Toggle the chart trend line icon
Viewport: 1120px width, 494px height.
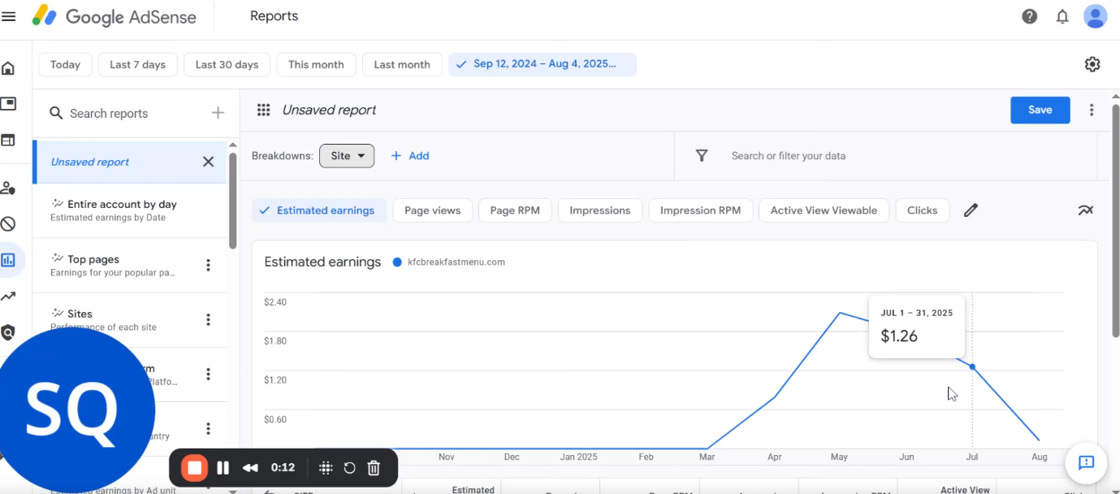(x=1086, y=210)
